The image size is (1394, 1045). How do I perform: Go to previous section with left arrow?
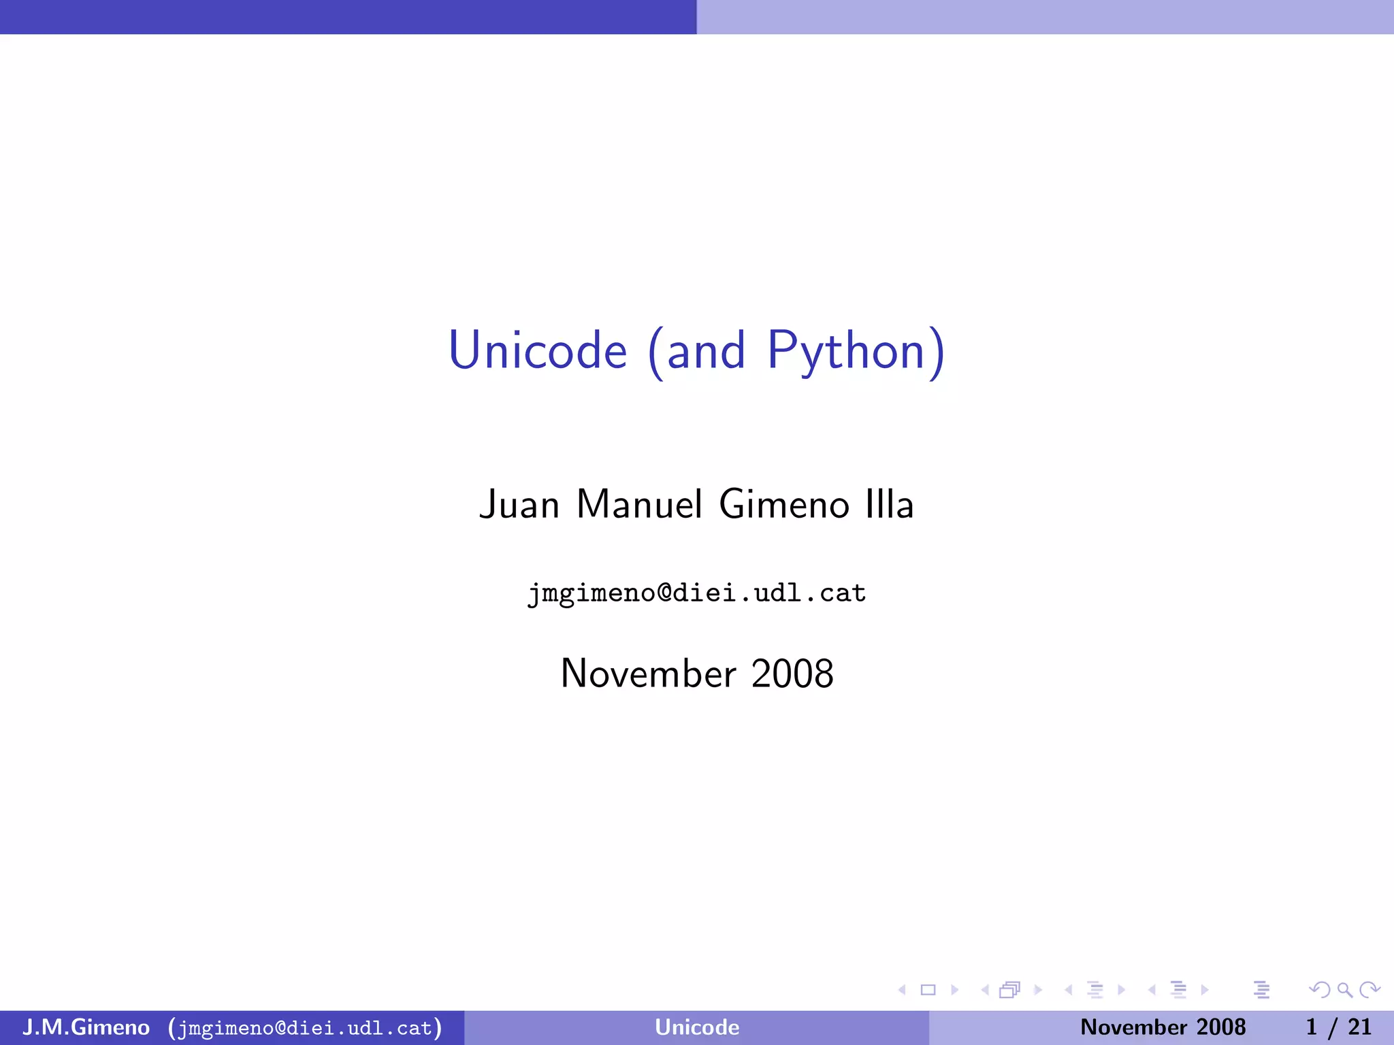(1152, 990)
